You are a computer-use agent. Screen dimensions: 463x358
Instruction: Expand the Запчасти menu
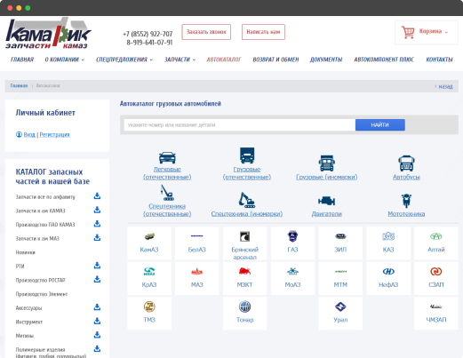[180, 60]
